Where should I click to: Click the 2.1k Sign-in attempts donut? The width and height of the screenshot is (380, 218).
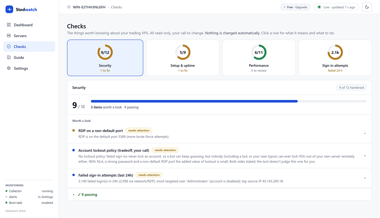(335, 52)
